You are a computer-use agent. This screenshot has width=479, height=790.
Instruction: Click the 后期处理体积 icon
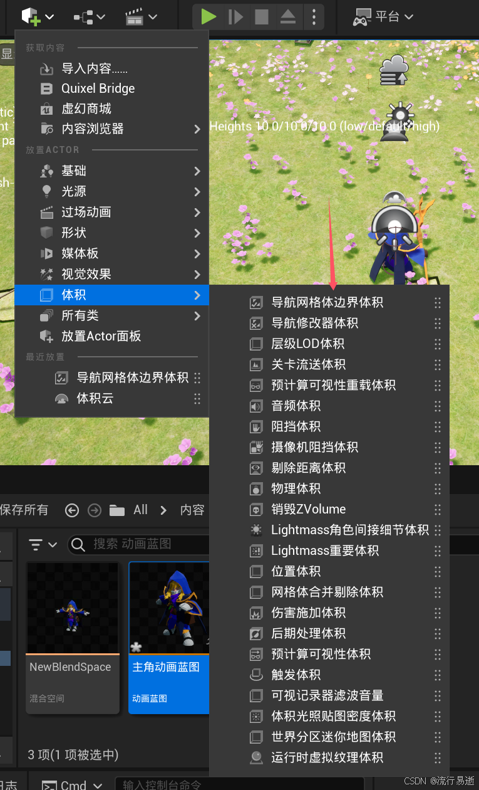(x=255, y=634)
